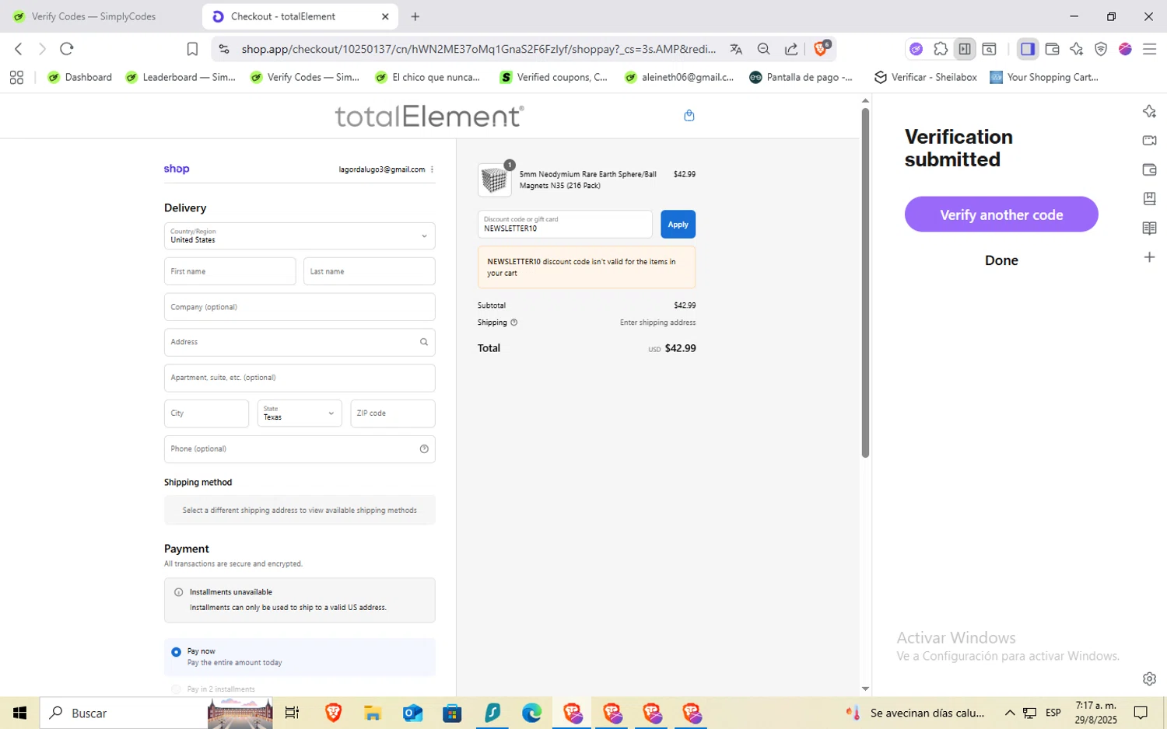The image size is (1167, 729).
Task: Click the share page icon
Action: coord(791,49)
